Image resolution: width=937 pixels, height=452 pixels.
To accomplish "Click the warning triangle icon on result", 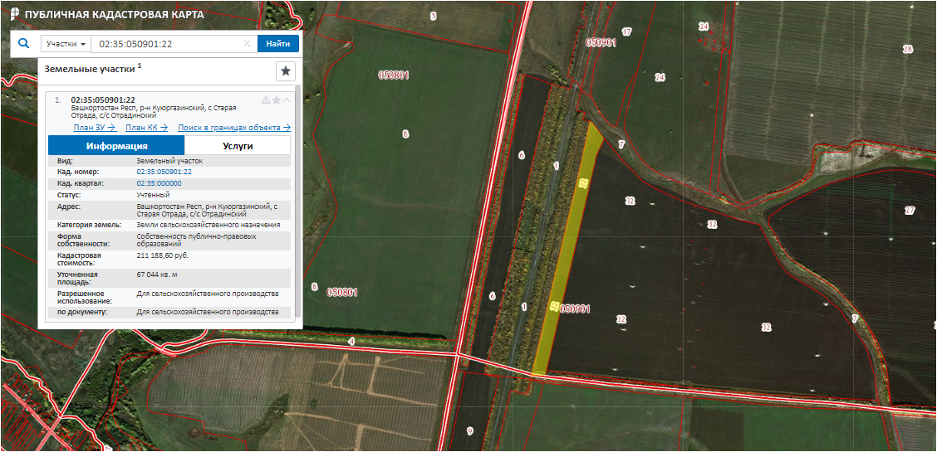I will (x=266, y=100).
